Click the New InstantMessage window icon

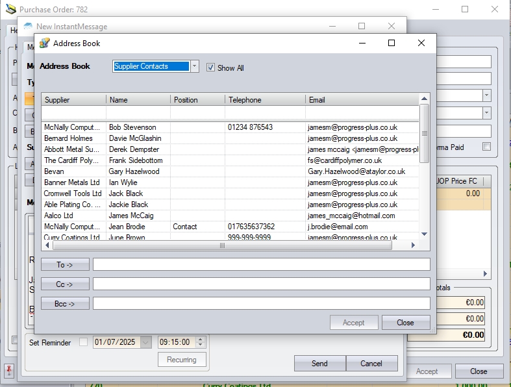(28, 27)
